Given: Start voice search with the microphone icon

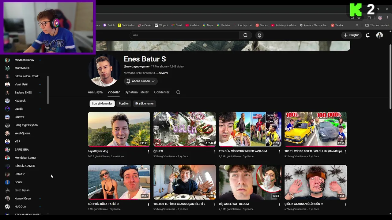Looking at the screenshot, I should [259, 35].
